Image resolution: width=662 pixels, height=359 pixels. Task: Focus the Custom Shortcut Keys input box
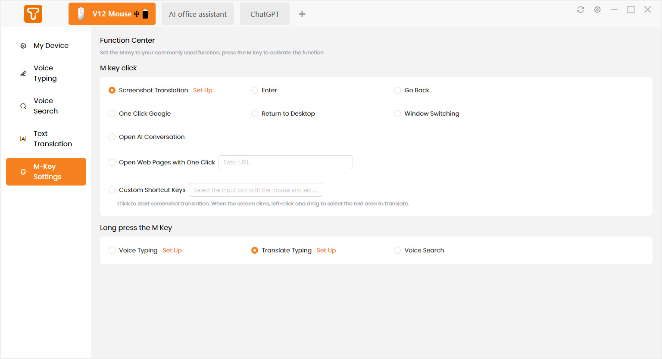point(256,190)
